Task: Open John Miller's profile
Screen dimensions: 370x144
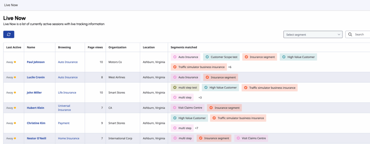Action: pos(34,93)
